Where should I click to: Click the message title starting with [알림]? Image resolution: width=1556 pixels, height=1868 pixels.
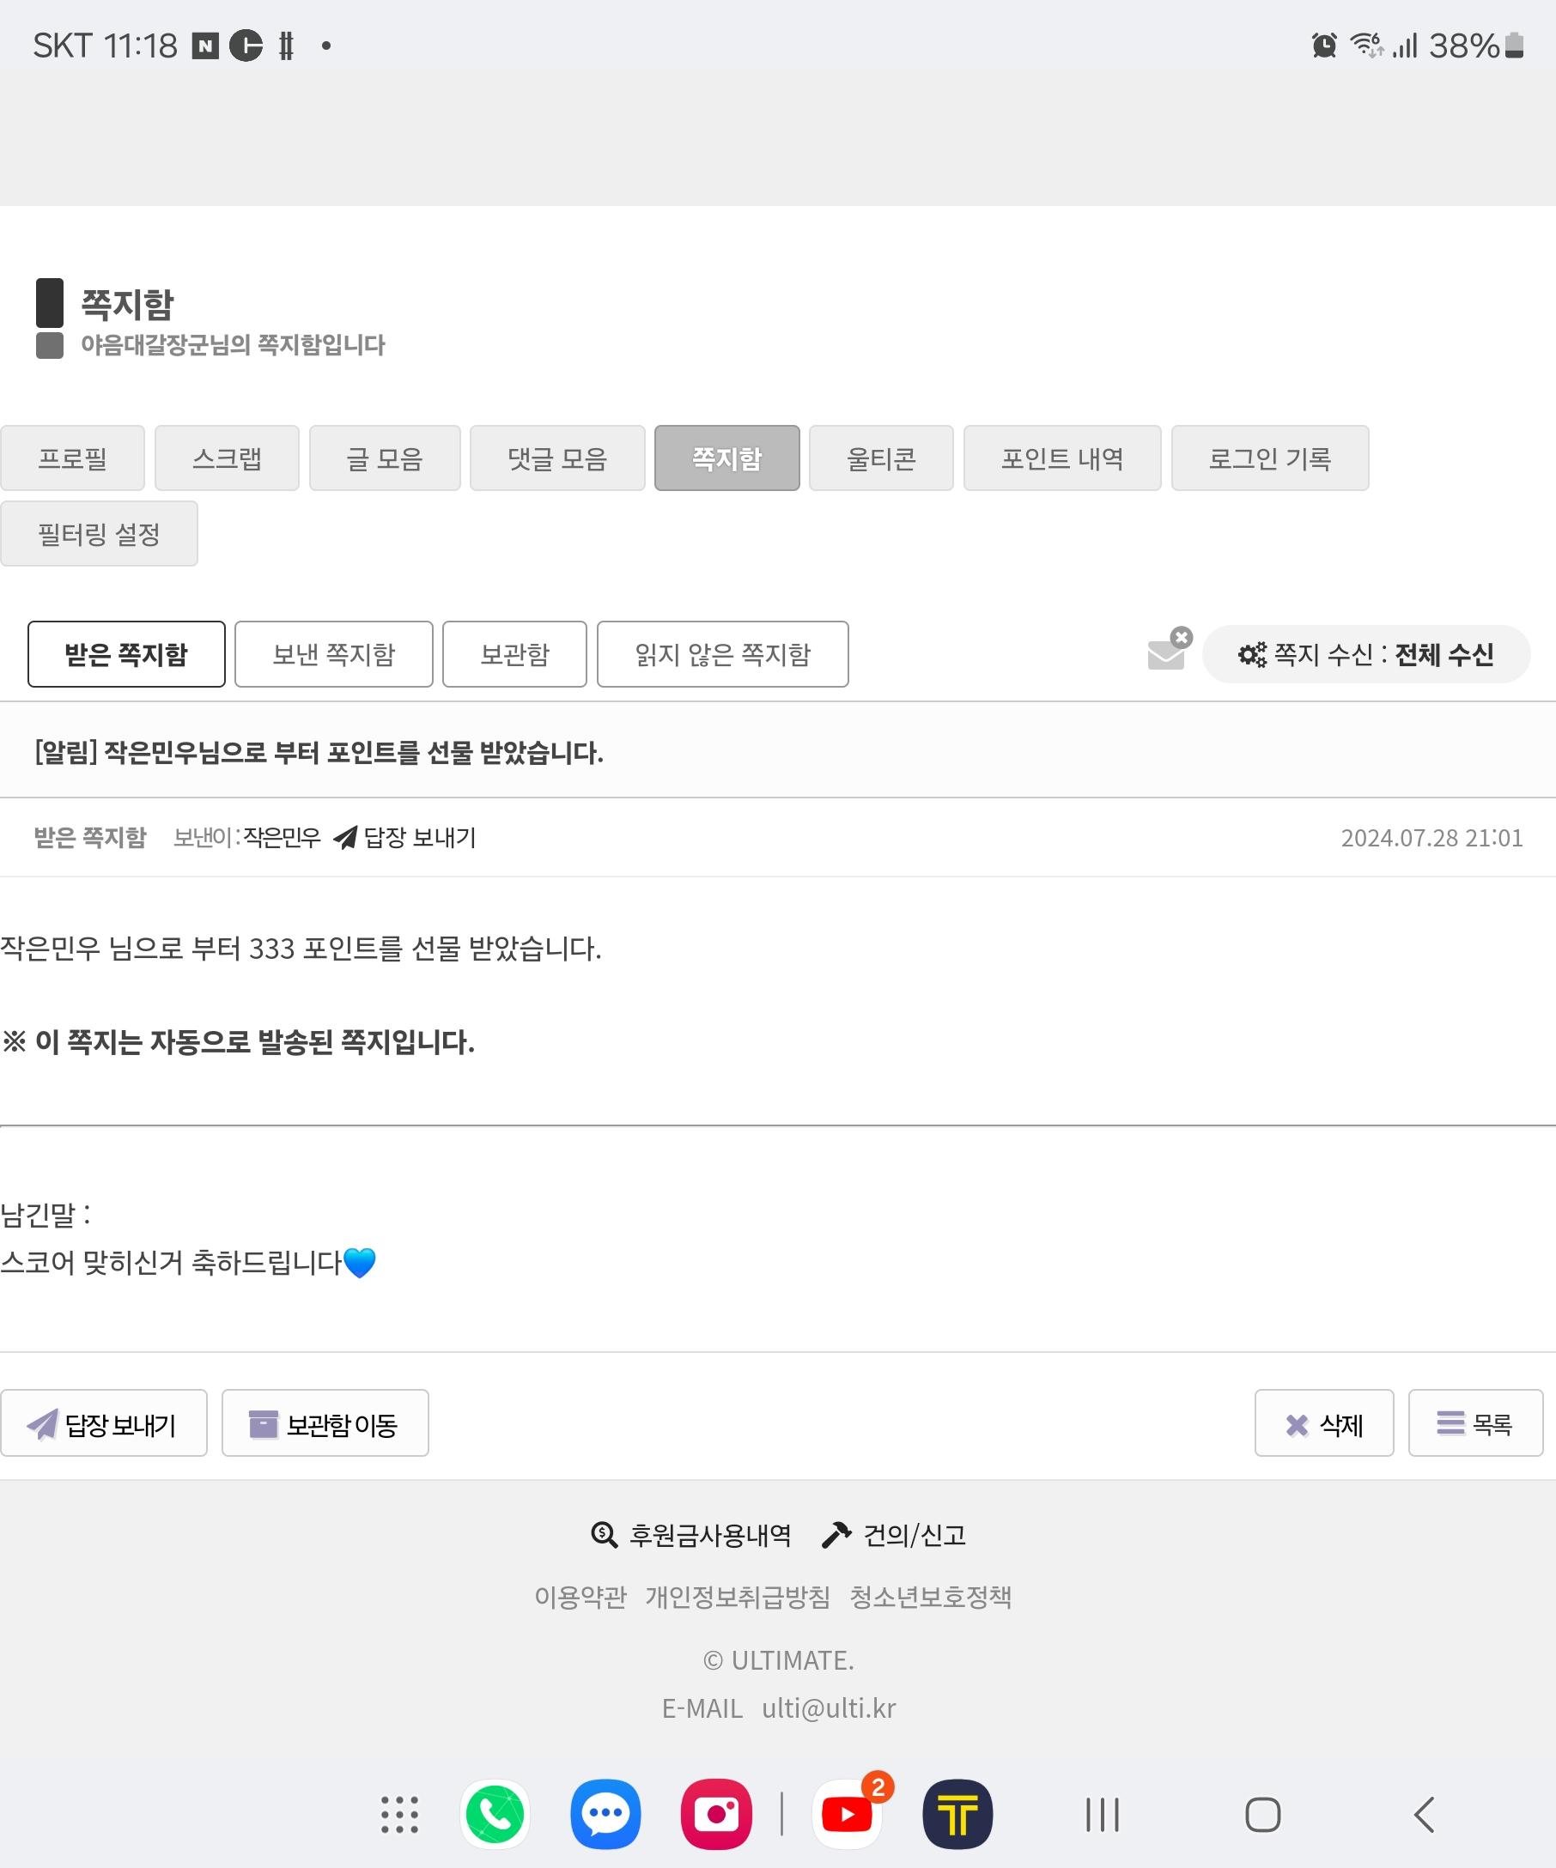pyautogui.click(x=319, y=753)
